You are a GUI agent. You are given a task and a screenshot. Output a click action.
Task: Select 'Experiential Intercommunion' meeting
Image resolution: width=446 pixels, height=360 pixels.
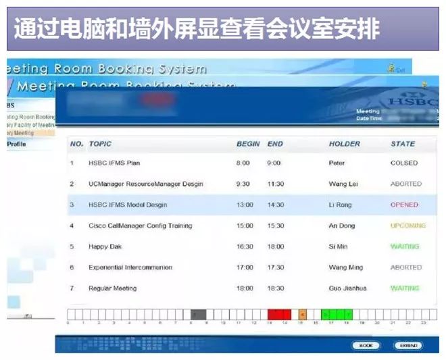pyautogui.click(x=130, y=267)
